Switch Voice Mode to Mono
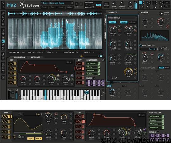Image resolution: width=171 pixels, height=143 pixels. click(87, 5)
